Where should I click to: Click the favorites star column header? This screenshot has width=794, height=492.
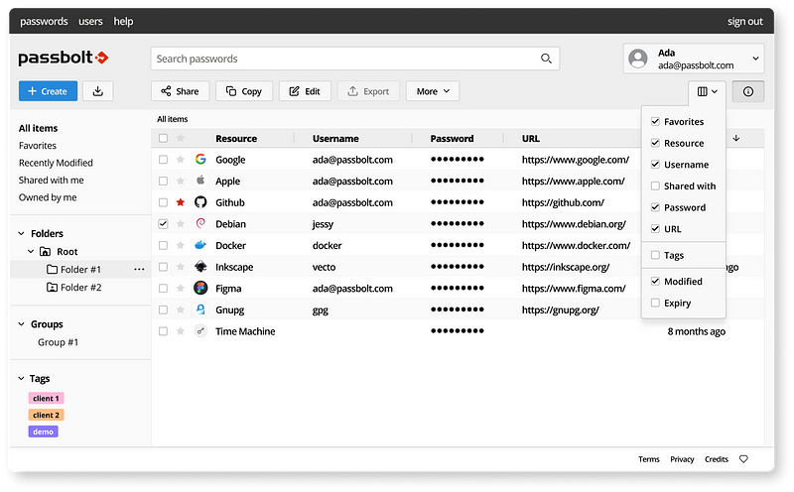coord(181,138)
